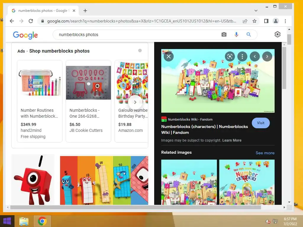Open the red Numberblock One image result
Screen dimensions: 303x227
[33, 180]
